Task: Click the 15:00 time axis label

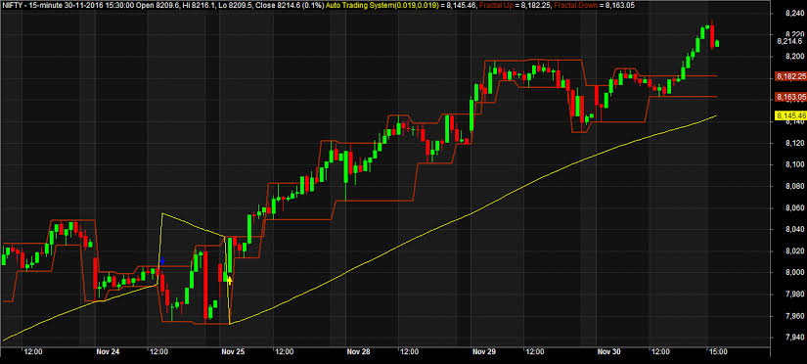Action: tap(718, 352)
